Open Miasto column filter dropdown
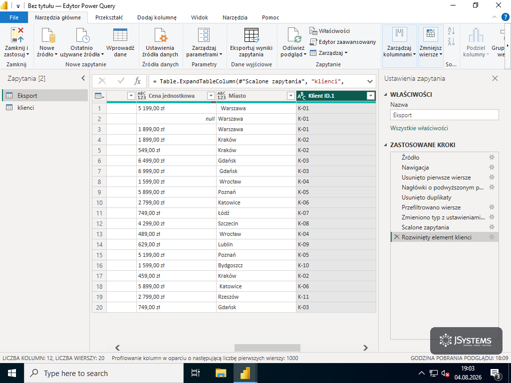511x383 pixels. coord(291,96)
